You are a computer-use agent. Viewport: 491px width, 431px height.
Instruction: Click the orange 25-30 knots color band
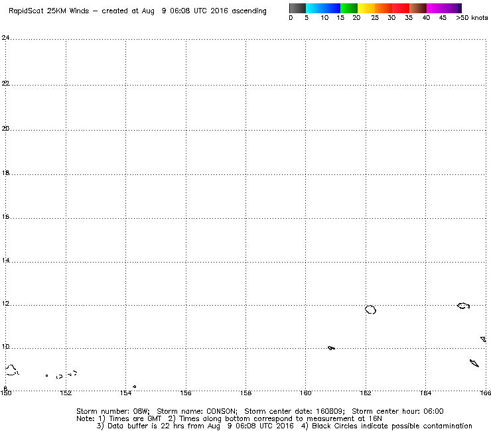pyautogui.click(x=384, y=8)
